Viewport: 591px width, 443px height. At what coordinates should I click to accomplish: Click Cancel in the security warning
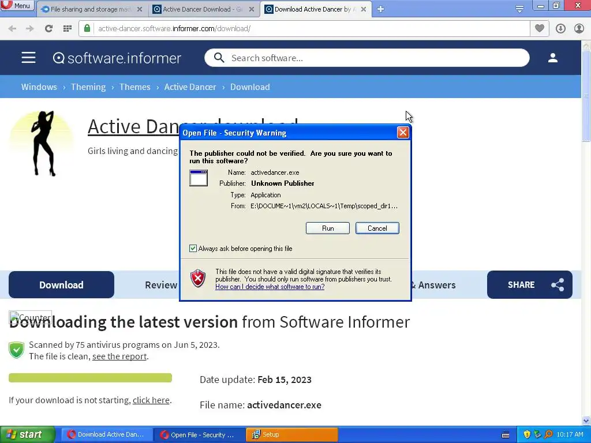click(377, 228)
